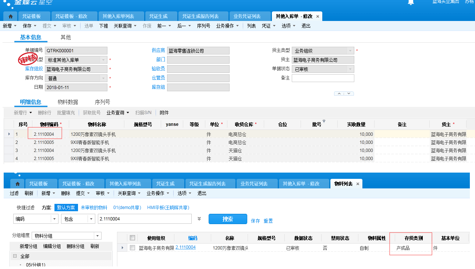Image resolution: width=475 pixels, height=269 pixels.
Task: Open the 编码 filter field dropdown
Action: pos(54,219)
